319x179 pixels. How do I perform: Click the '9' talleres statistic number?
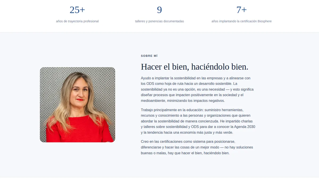(159, 10)
